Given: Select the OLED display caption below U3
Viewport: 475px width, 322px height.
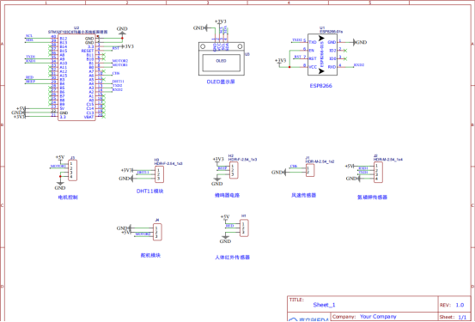Looking at the screenshot, I should pos(221,82).
